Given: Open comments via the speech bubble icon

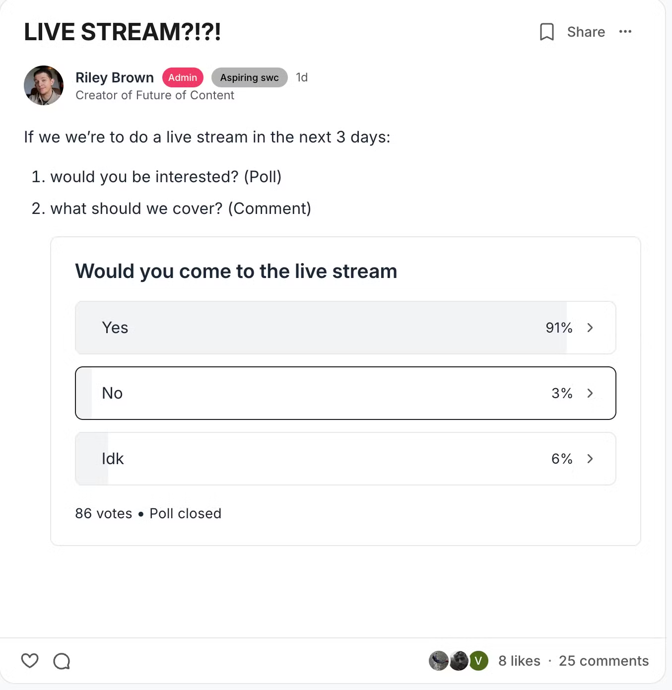Looking at the screenshot, I should (x=62, y=661).
